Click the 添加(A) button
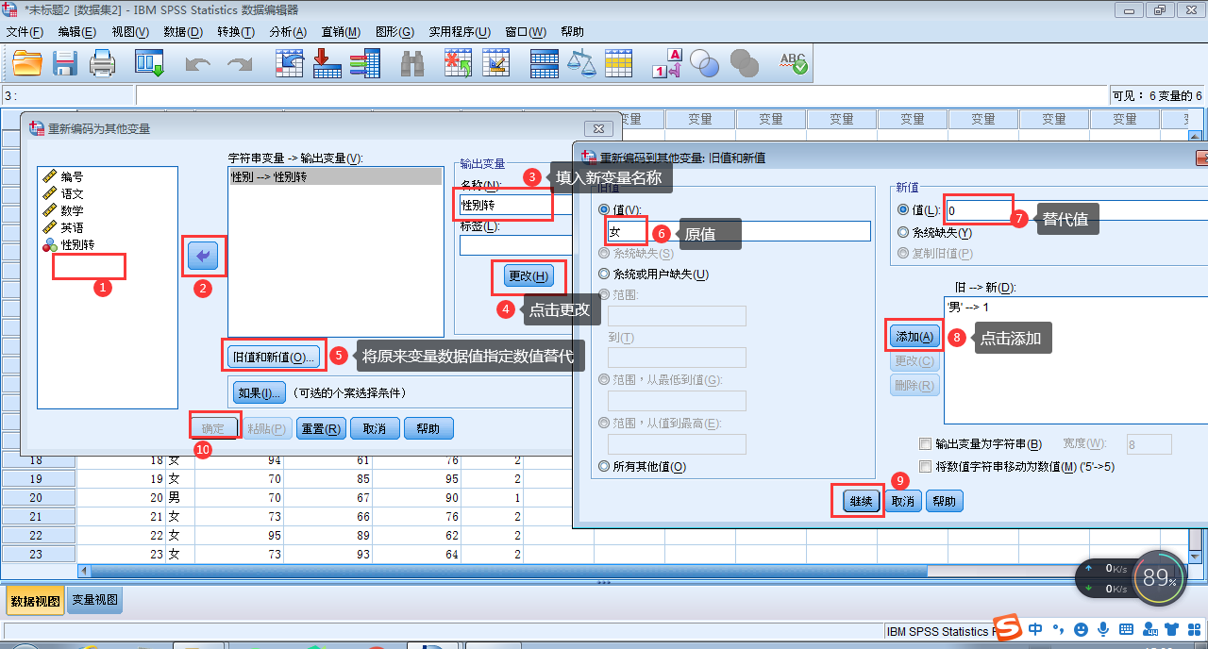 coord(914,336)
